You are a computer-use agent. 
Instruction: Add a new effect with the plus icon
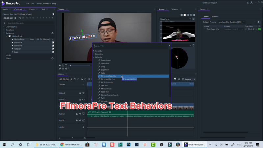coord(52,58)
